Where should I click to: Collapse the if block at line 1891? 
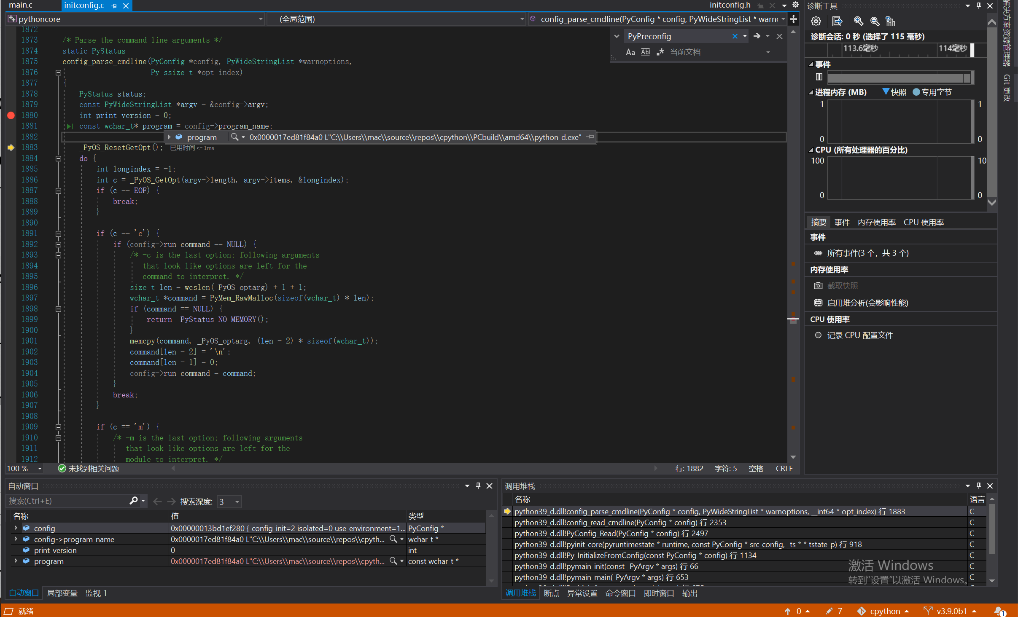[58, 233]
